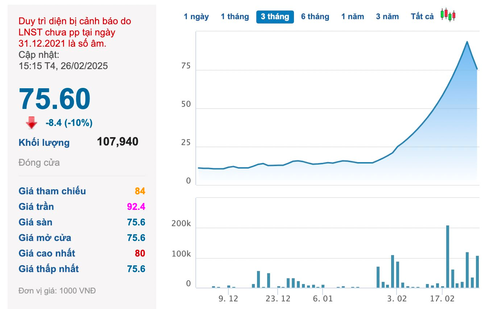
Task: Click the red down-arrow price change icon
Action: click(x=32, y=123)
